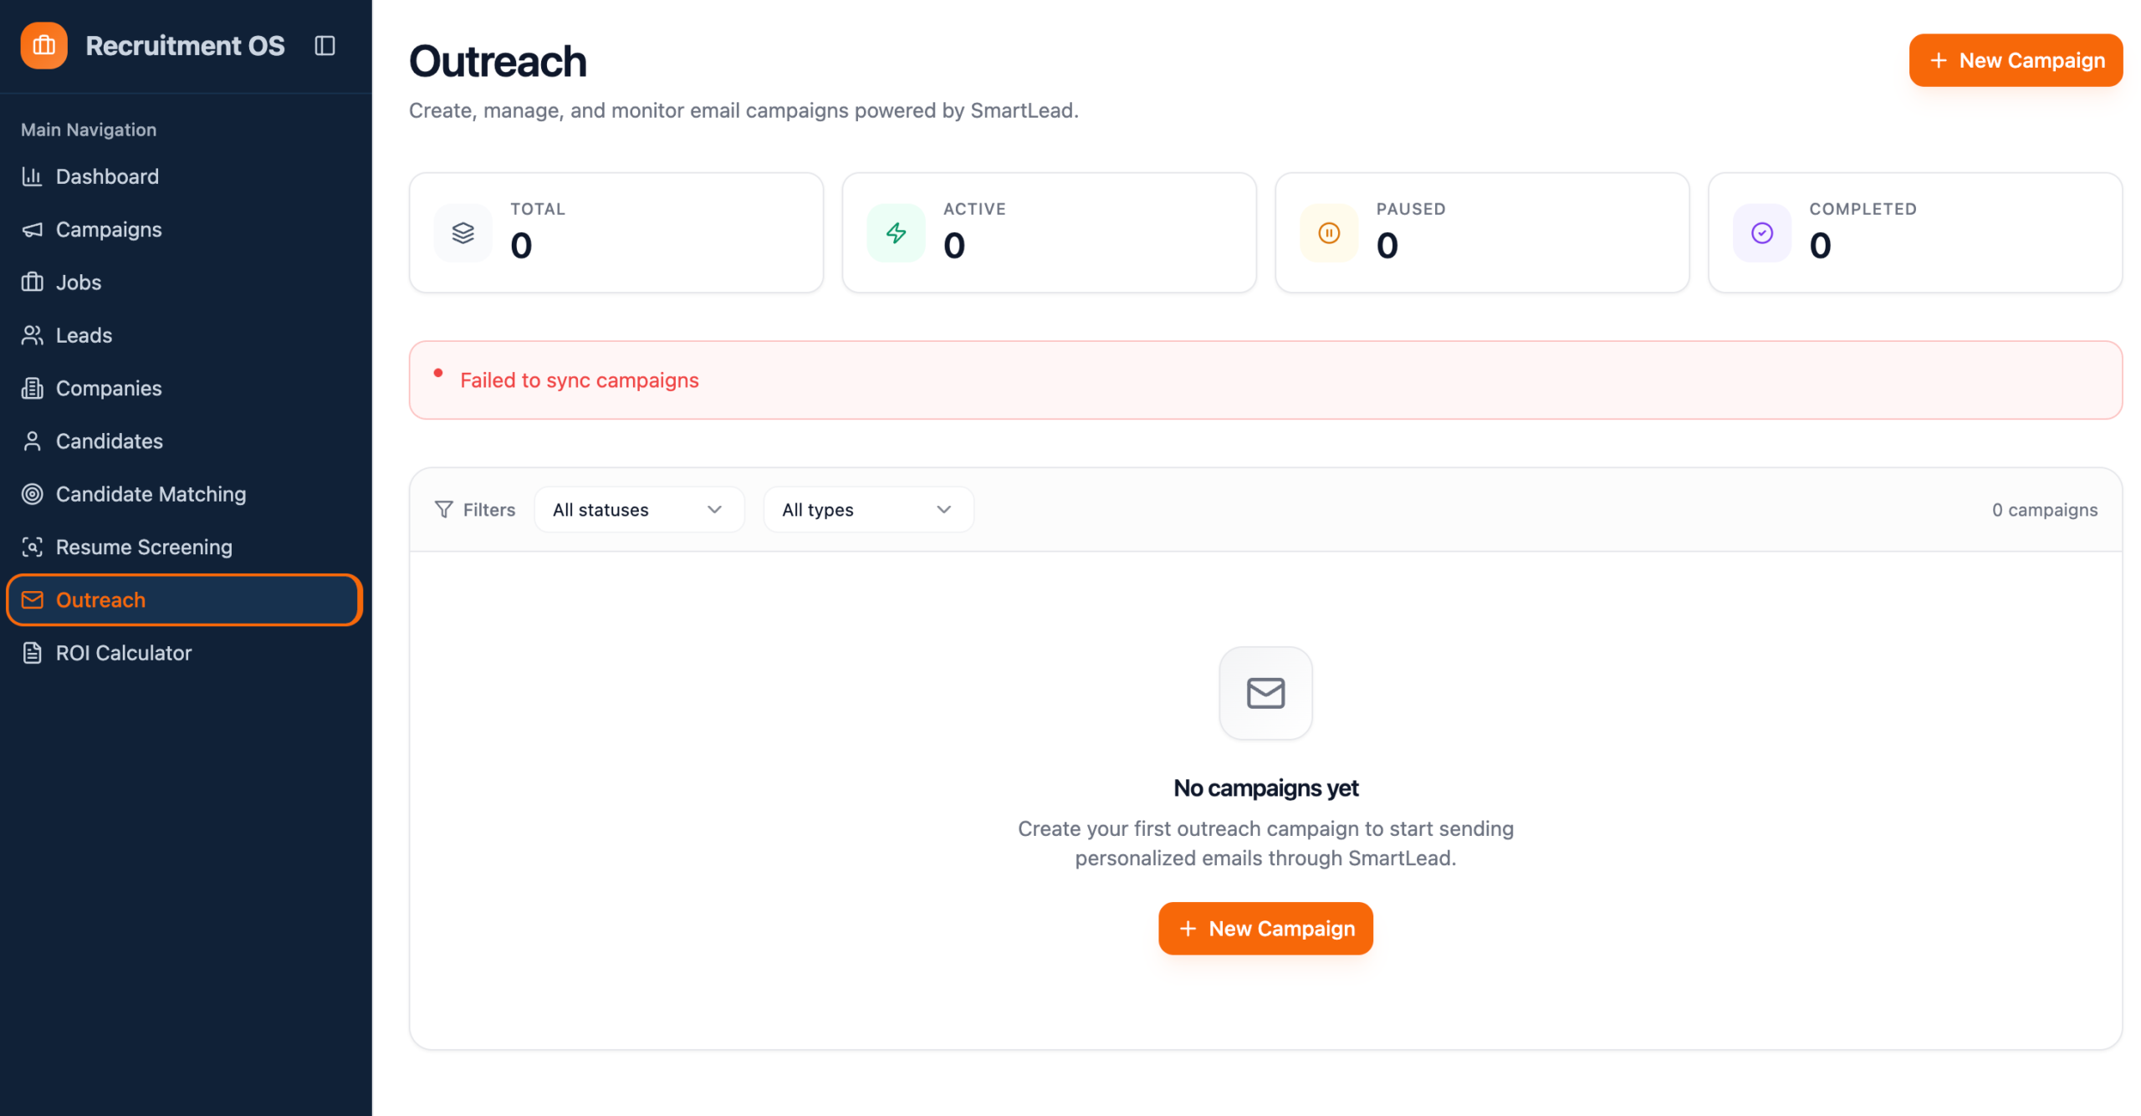Click the Jobs briefcase icon
The width and height of the screenshot is (2141, 1116).
[32, 283]
